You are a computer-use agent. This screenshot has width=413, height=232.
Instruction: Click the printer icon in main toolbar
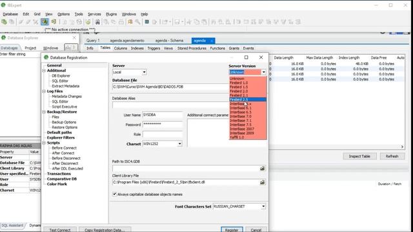[x=121, y=22]
